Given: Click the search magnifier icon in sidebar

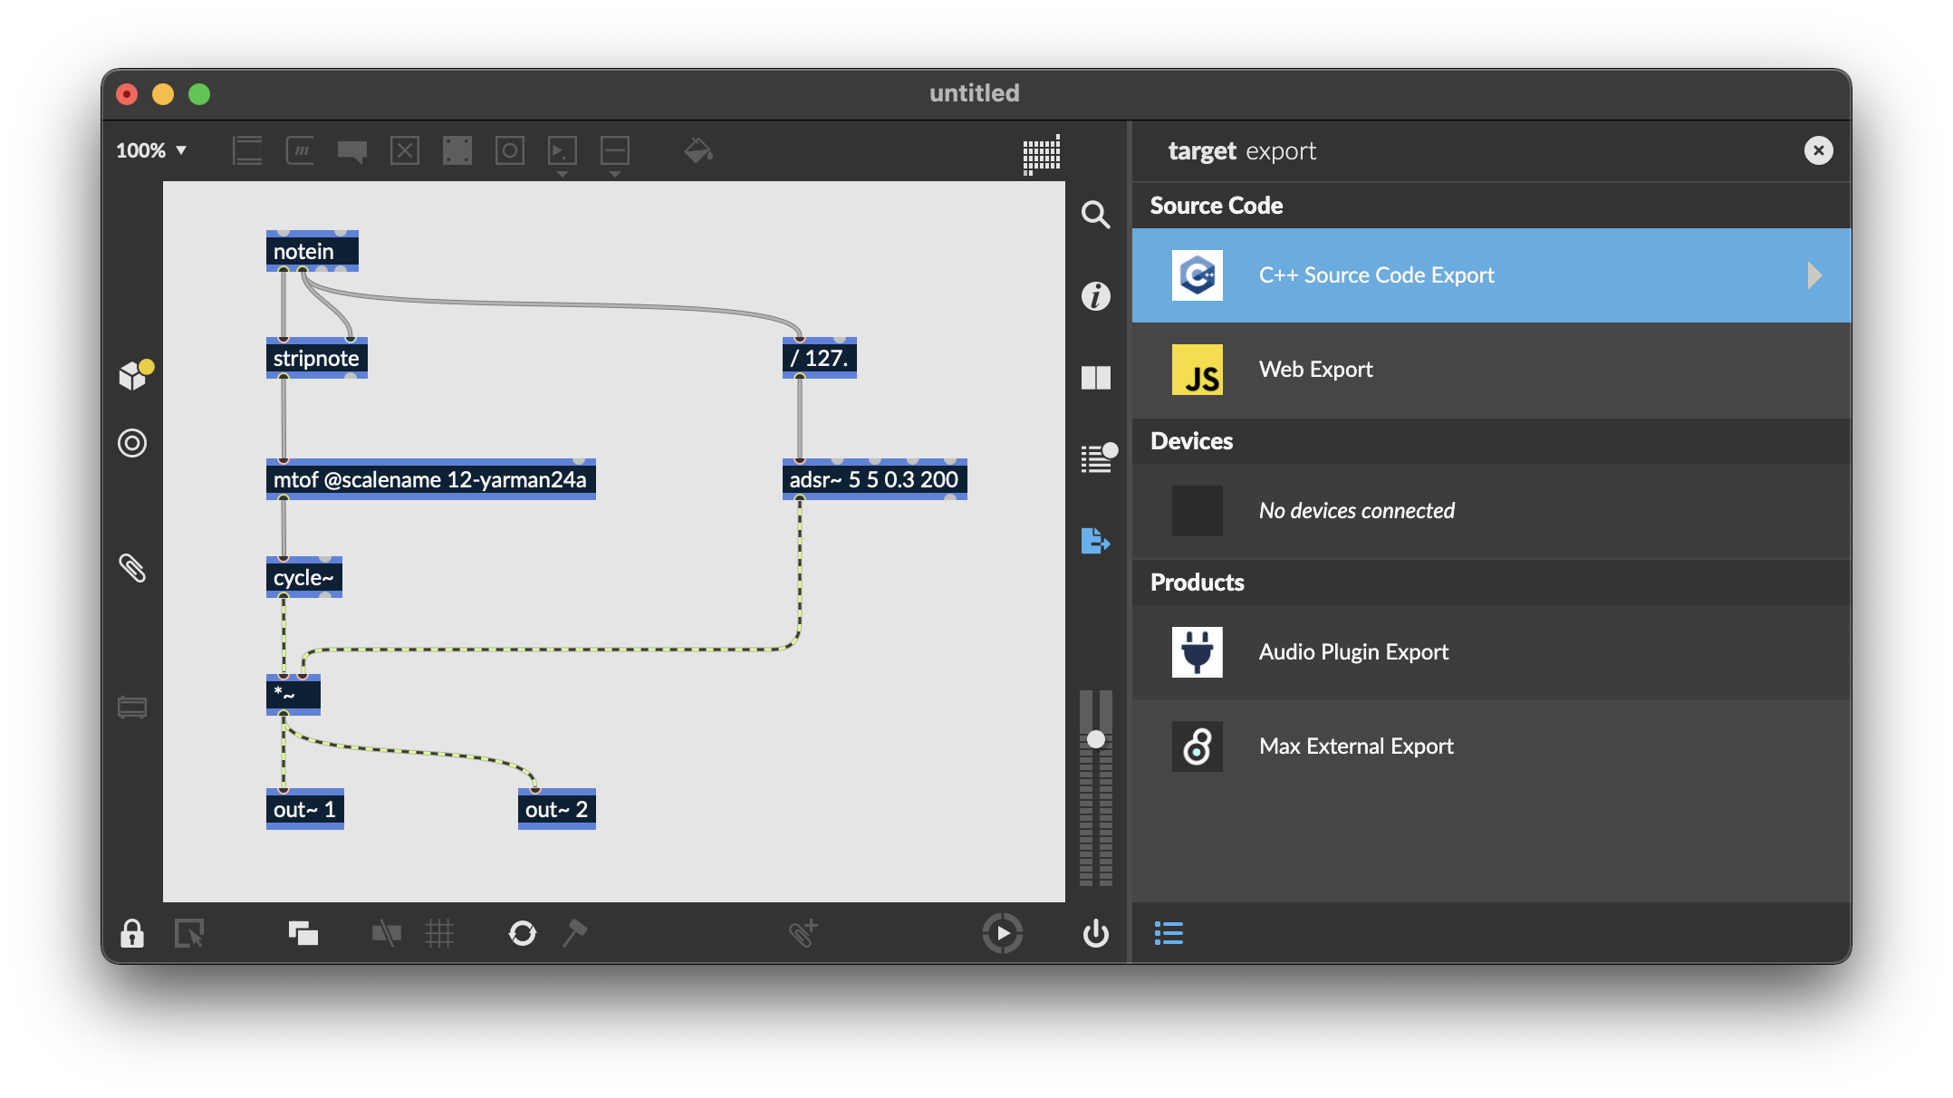Looking at the screenshot, I should point(1095,215).
